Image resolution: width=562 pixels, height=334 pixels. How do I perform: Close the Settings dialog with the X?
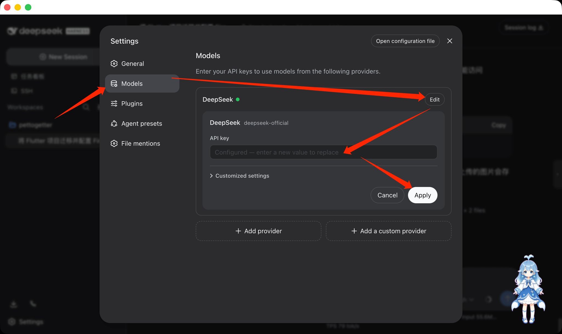[x=449, y=41]
